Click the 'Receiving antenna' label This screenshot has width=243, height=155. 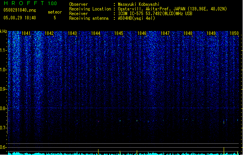click(89, 18)
